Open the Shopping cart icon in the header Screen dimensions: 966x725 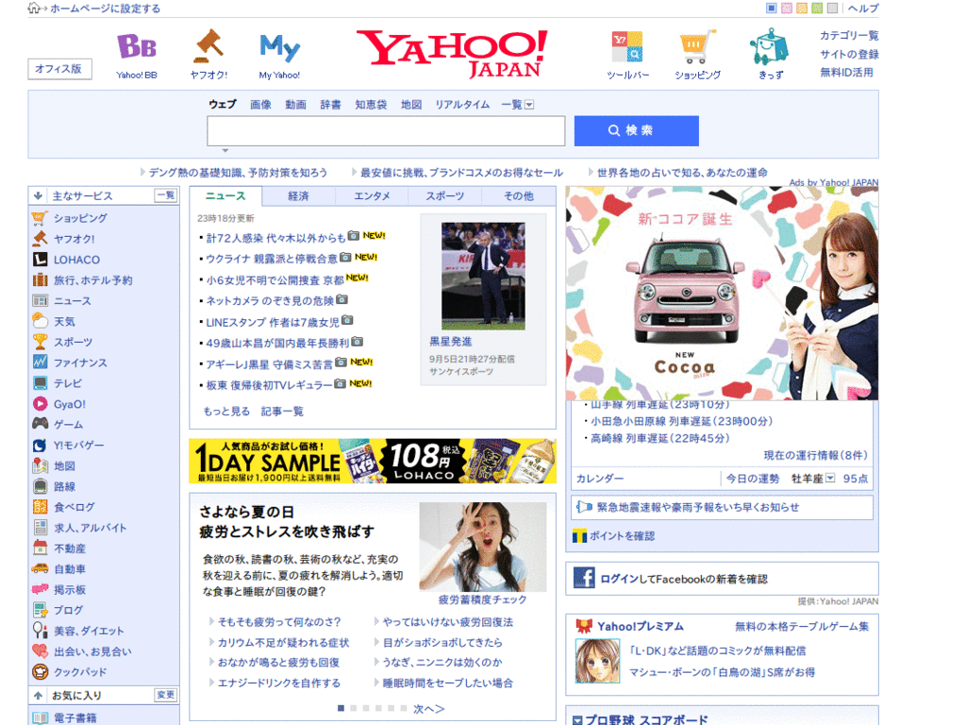(697, 47)
